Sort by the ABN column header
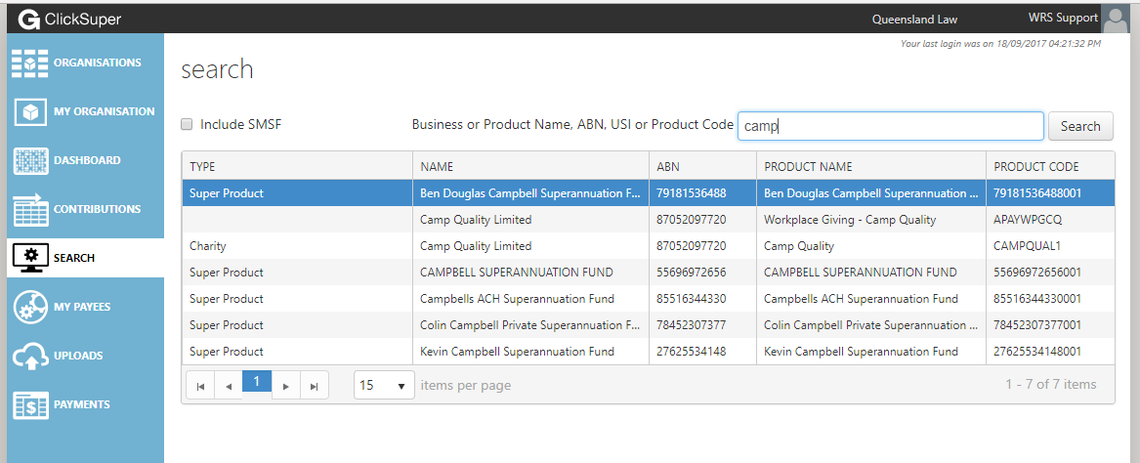 click(702, 166)
